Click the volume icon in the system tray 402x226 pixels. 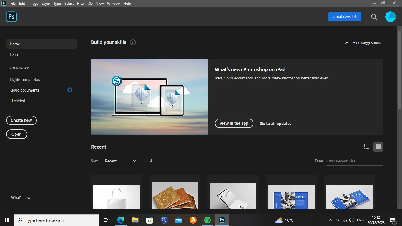tap(351, 220)
